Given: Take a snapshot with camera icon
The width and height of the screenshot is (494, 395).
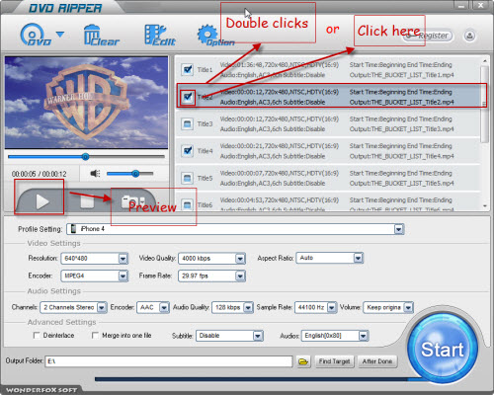Looking at the screenshot, I should coord(132,201).
